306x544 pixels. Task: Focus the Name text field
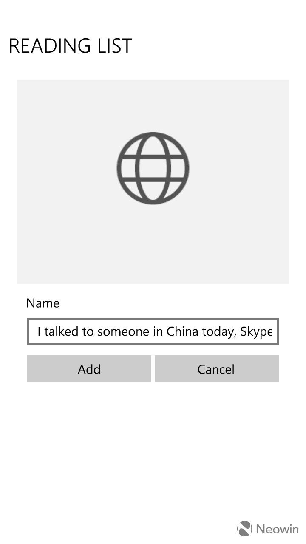coord(153,331)
